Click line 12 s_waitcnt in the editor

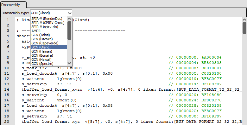[33, 79]
